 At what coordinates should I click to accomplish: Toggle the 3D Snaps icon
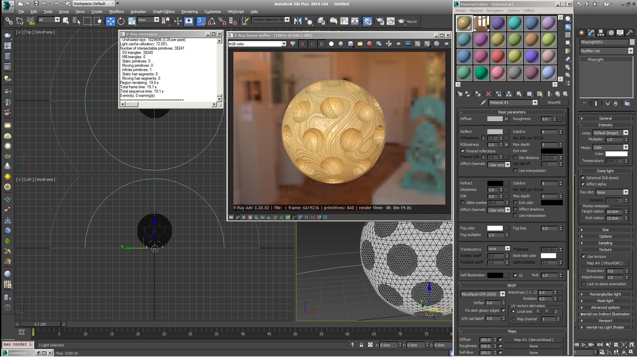pyautogui.click(x=201, y=21)
